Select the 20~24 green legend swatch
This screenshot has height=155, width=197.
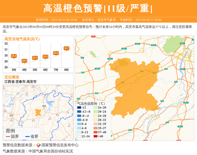(x=96, y=112)
